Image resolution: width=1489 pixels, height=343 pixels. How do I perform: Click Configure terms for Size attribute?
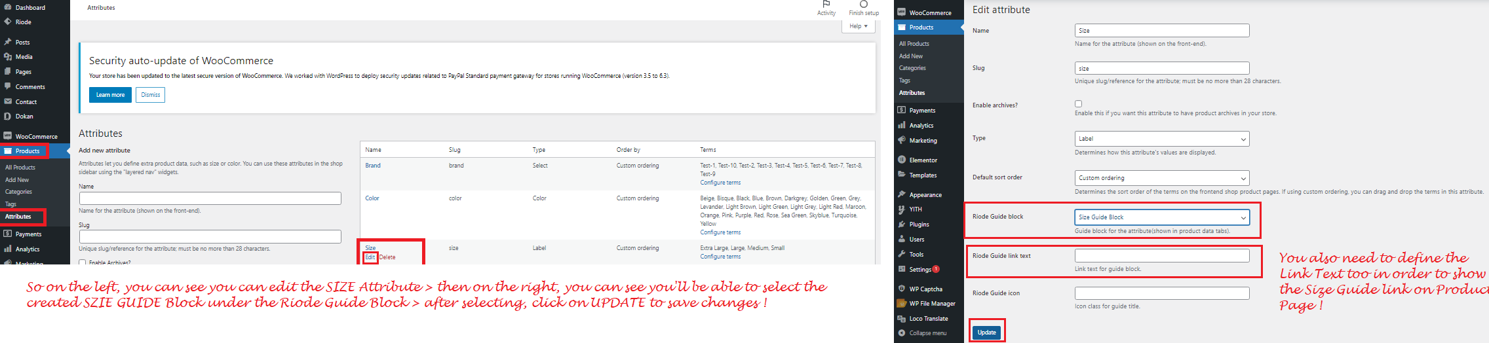pos(720,257)
